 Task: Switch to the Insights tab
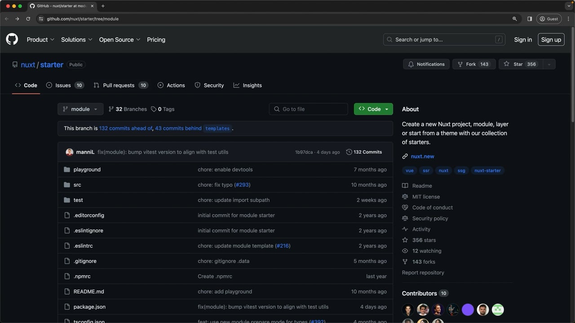[x=248, y=85]
